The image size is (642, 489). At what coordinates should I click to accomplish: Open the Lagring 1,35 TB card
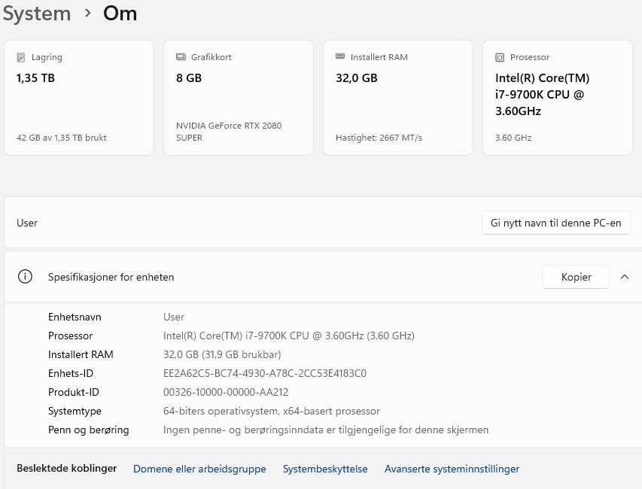tap(79, 98)
